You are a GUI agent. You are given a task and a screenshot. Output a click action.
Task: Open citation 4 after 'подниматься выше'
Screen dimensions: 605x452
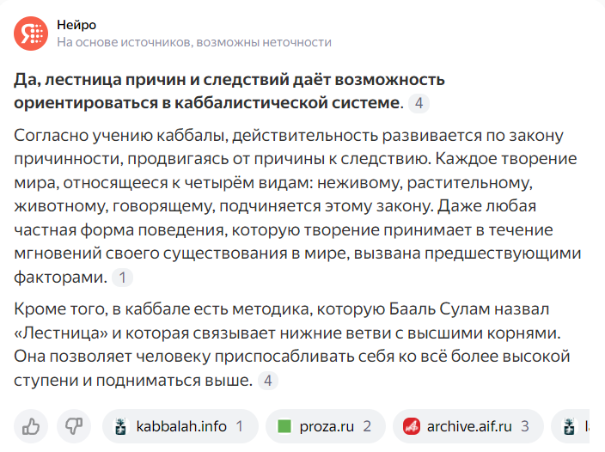click(x=268, y=381)
